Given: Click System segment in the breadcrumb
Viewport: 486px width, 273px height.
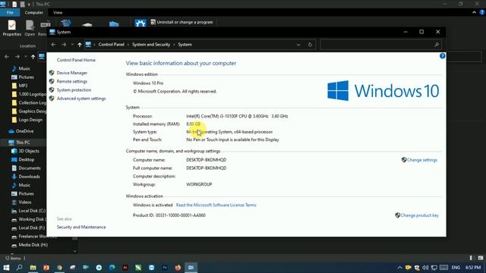Looking at the screenshot, I should [185, 45].
